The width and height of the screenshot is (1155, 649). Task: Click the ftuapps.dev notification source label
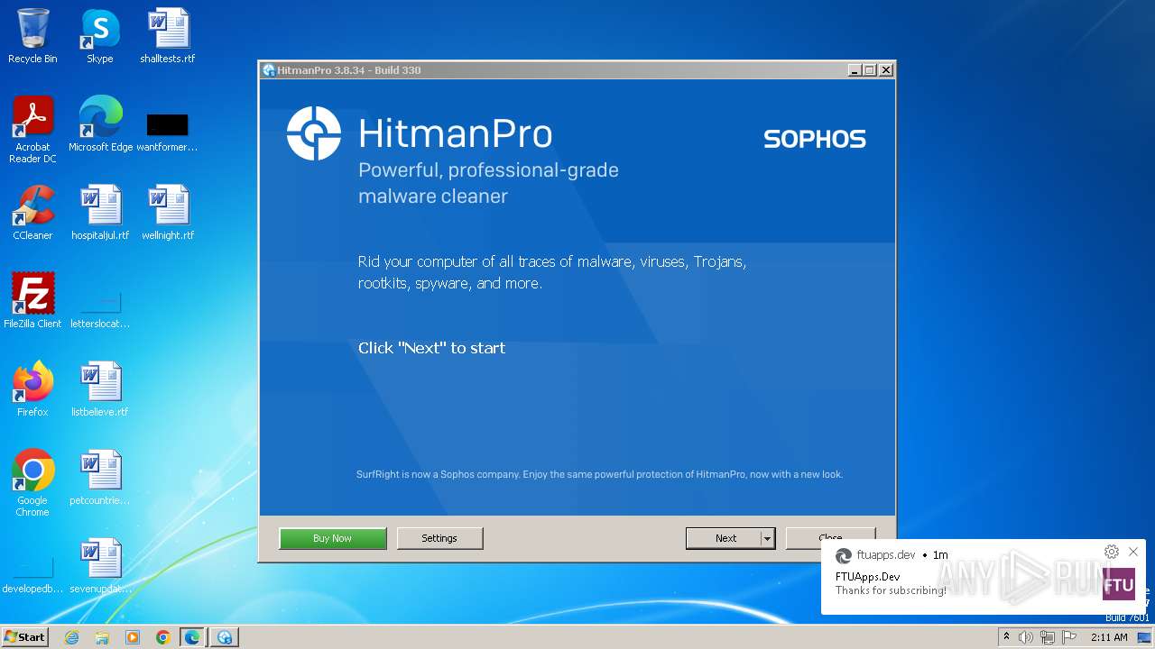[886, 555]
